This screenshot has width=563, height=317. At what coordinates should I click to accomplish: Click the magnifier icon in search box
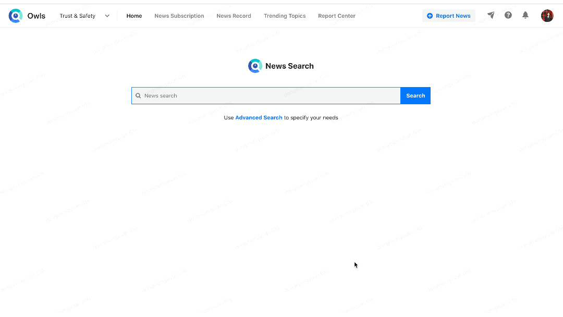pos(138,96)
